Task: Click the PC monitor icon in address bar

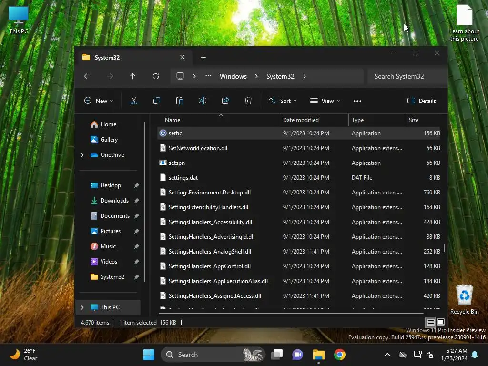Action: tap(180, 76)
